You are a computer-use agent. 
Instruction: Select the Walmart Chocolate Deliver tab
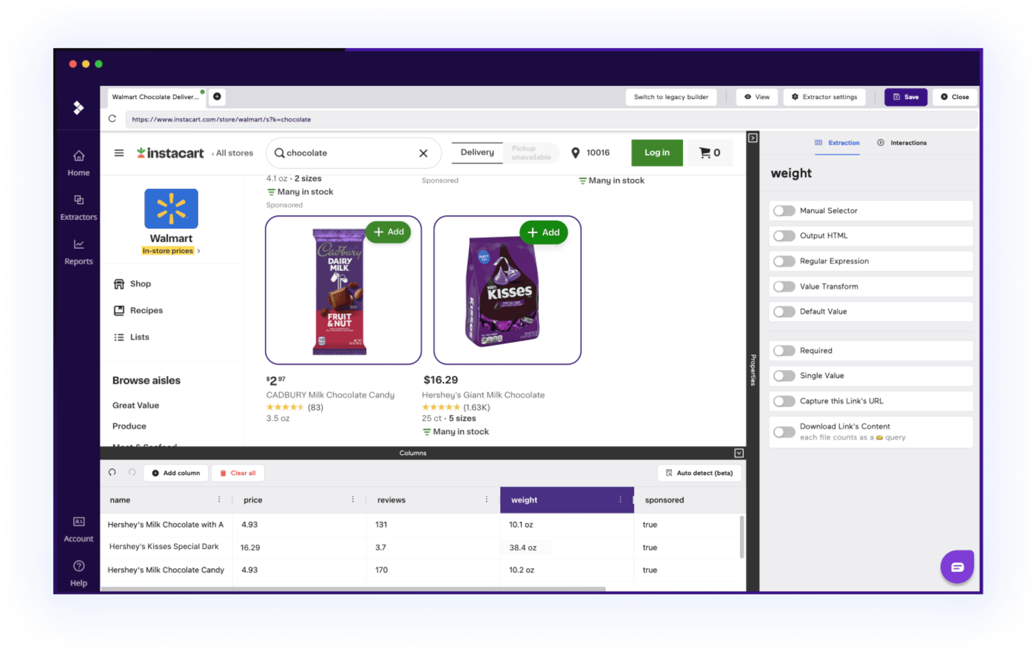pyautogui.click(x=155, y=97)
